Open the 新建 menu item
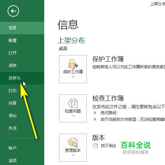Screen dimensions: 165x165 22,41
